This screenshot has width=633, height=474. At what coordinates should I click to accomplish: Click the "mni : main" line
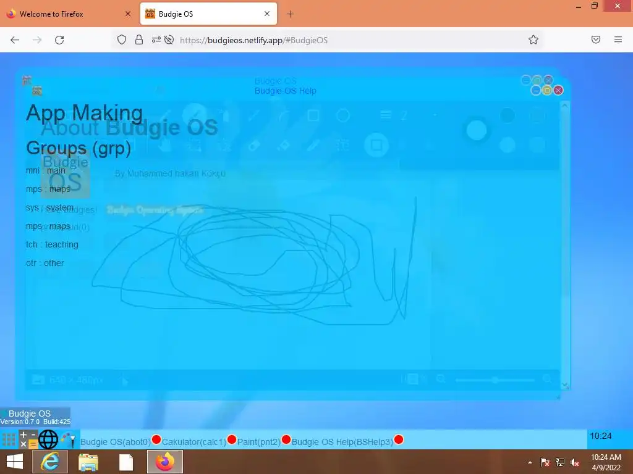tap(45, 170)
